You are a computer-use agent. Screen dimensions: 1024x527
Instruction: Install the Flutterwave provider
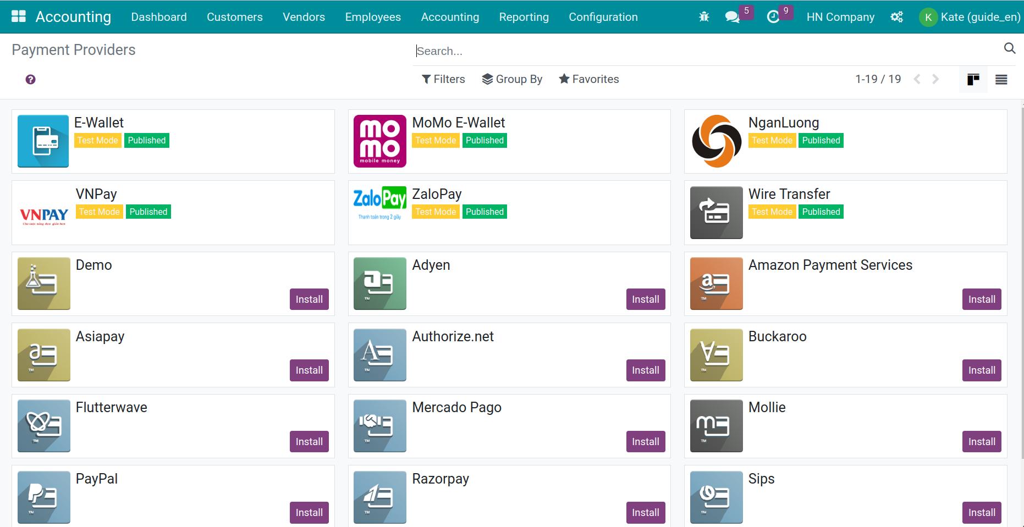coord(309,442)
